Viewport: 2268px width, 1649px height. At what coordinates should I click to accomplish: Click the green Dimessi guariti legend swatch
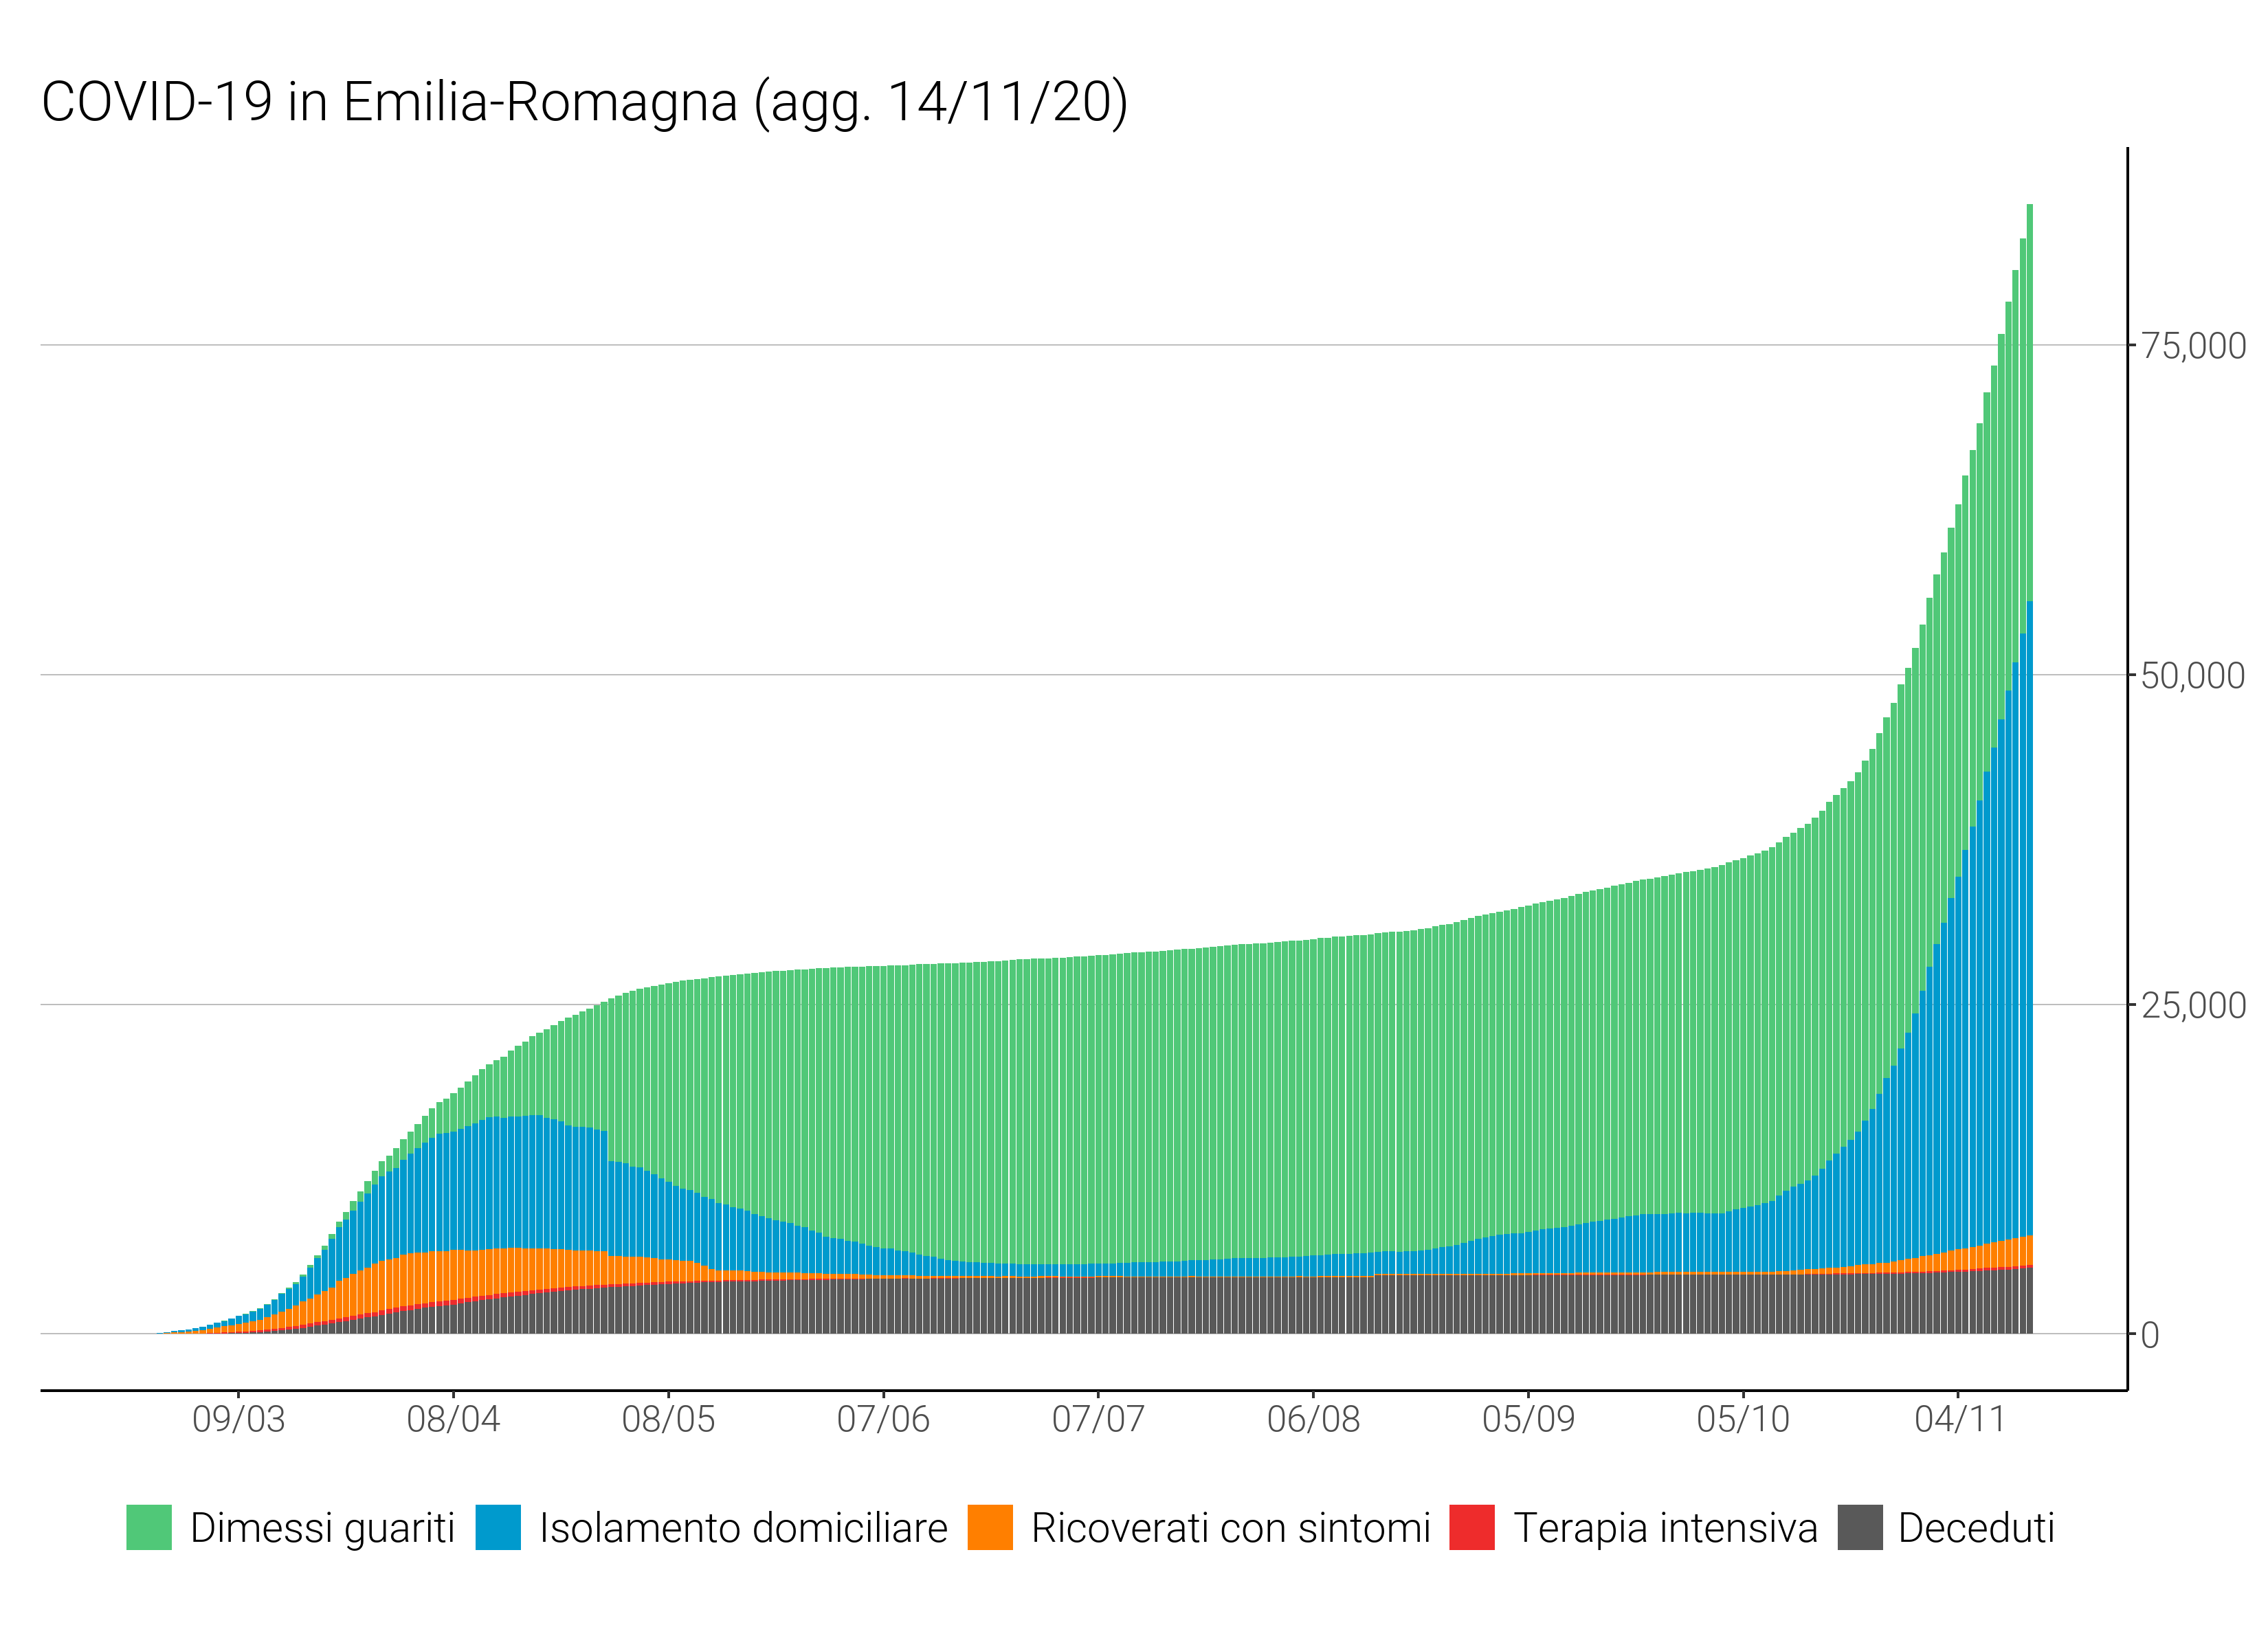coord(149,1527)
